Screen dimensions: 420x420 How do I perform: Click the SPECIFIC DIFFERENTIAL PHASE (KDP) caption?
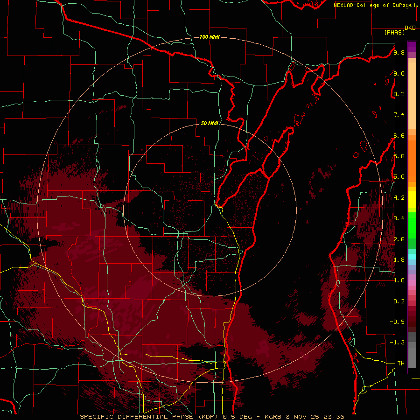(150, 417)
